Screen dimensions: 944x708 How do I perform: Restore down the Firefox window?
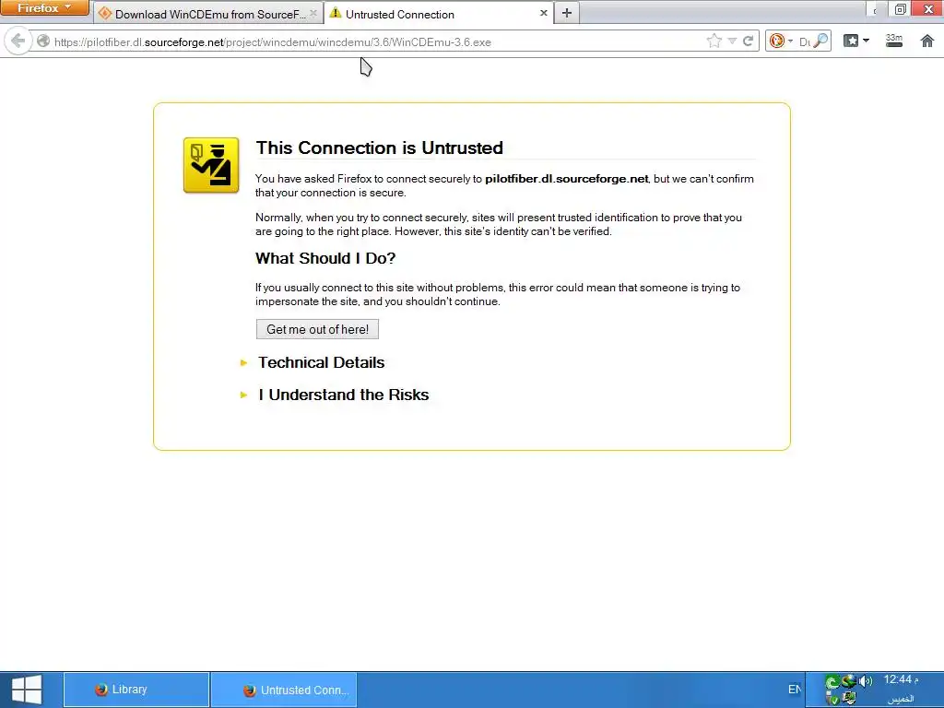pyautogui.click(x=900, y=9)
